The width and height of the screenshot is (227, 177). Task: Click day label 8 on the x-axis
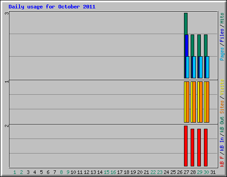click(61, 172)
